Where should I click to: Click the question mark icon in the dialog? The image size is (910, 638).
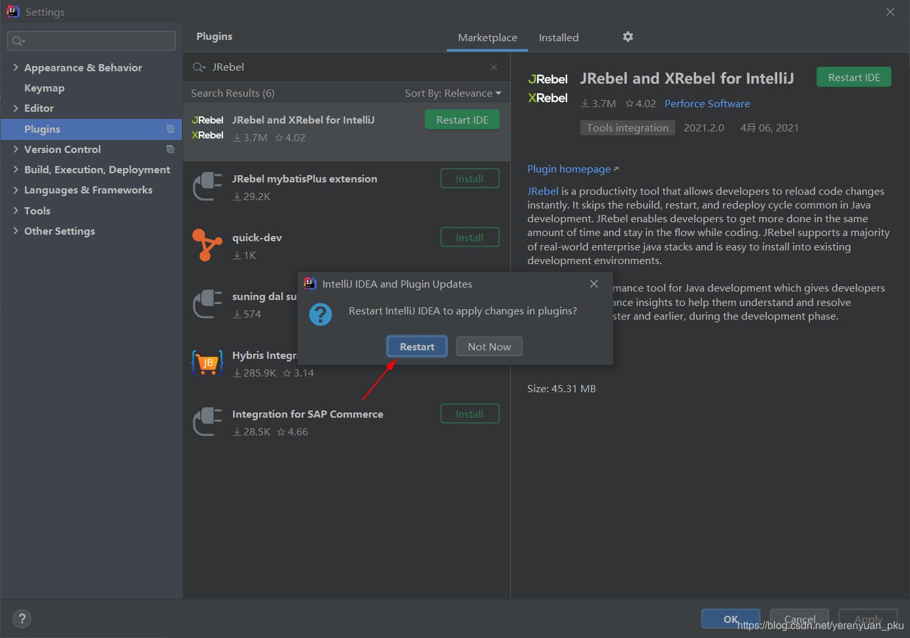click(x=321, y=314)
